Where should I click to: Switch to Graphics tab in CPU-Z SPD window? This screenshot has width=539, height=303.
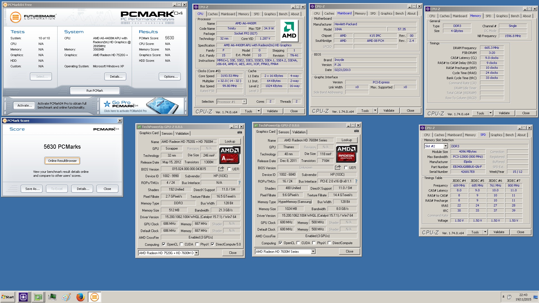click(x=496, y=135)
